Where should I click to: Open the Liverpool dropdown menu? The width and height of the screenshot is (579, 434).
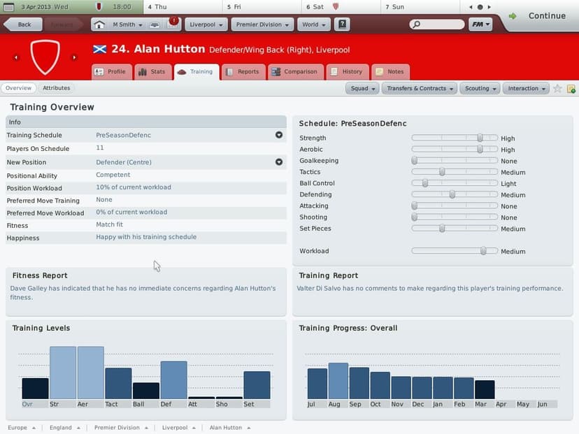point(206,24)
